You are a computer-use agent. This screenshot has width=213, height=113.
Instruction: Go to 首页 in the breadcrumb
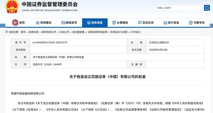[23, 32]
